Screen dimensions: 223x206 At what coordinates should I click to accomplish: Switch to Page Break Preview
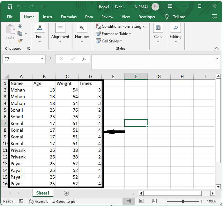point(154,201)
